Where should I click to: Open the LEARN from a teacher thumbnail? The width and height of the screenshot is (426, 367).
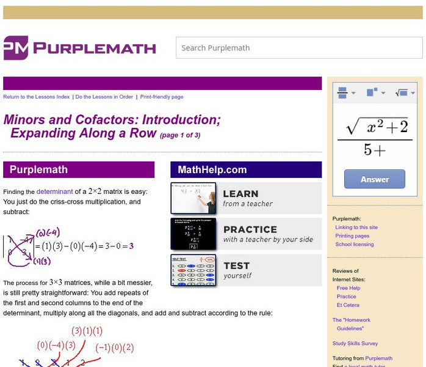(193, 198)
